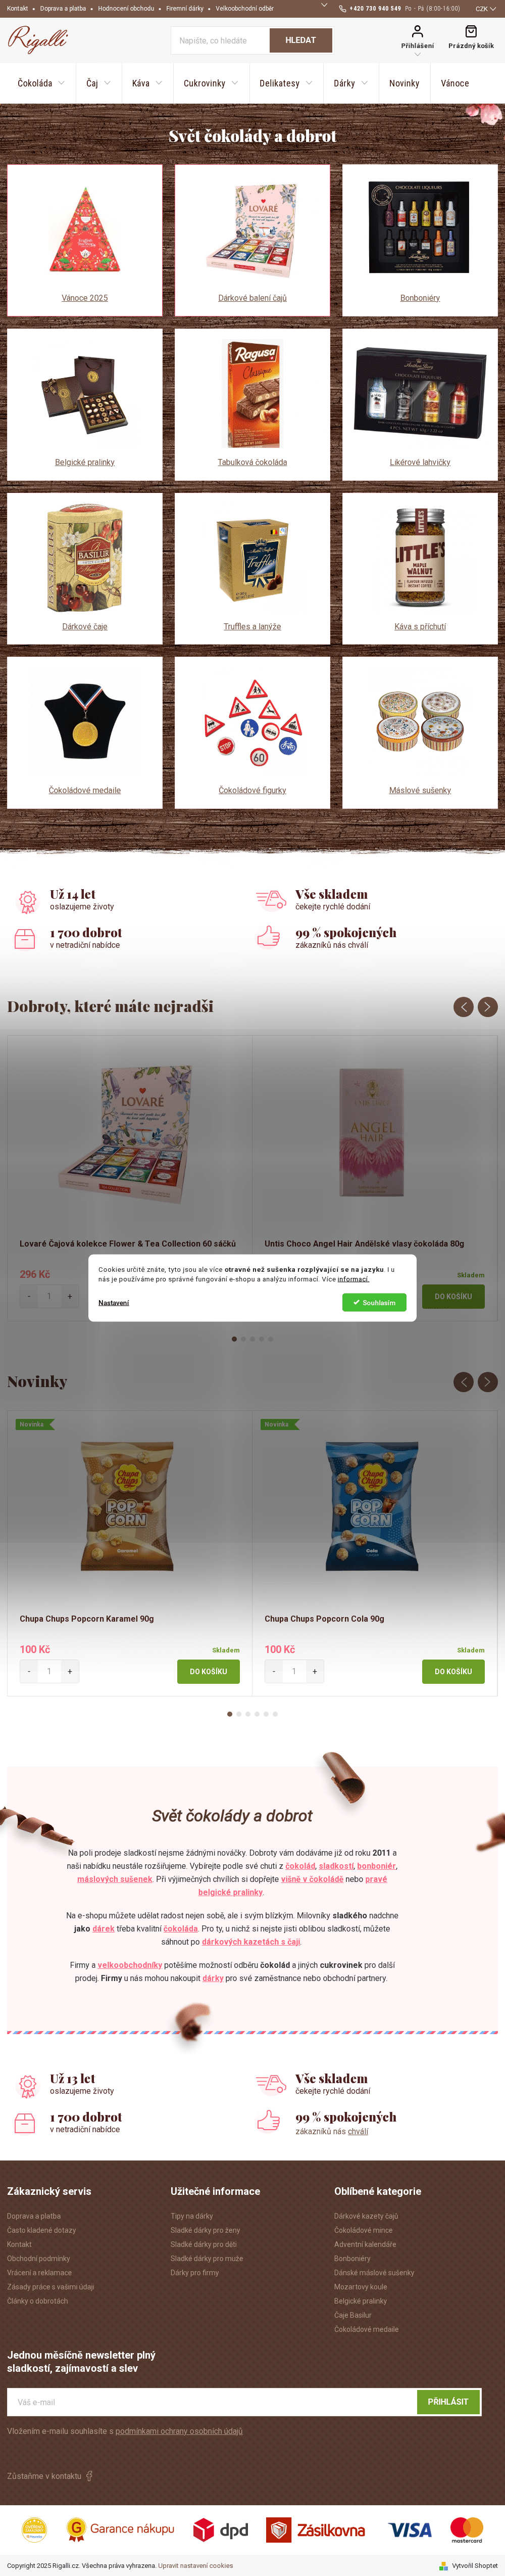Select second pagination dot under Dobroty carousel
Image resolution: width=505 pixels, height=2576 pixels.
[x=243, y=1339]
